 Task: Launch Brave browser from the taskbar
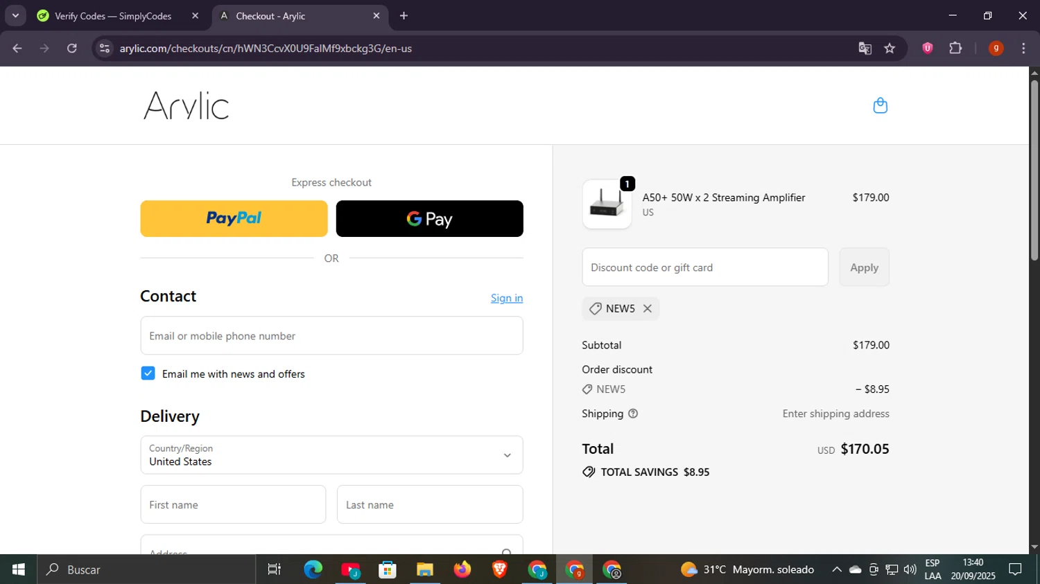499,569
